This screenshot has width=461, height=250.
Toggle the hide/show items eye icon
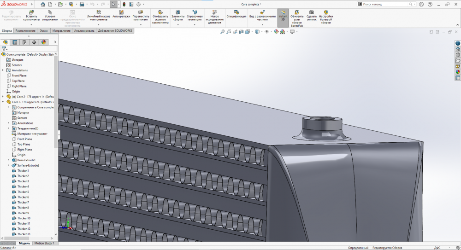(266, 32)
